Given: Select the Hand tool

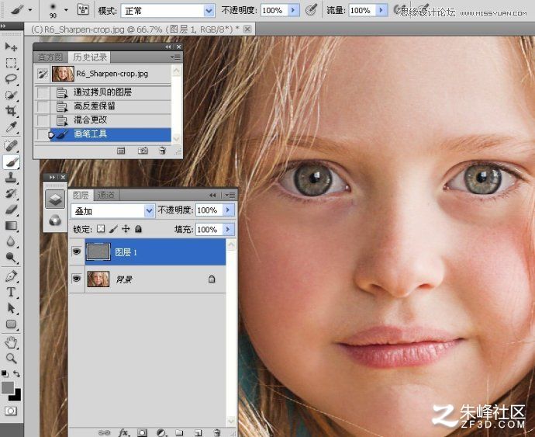Looking at the screenshot, I should pyautogui.click(x=11, y=342).
